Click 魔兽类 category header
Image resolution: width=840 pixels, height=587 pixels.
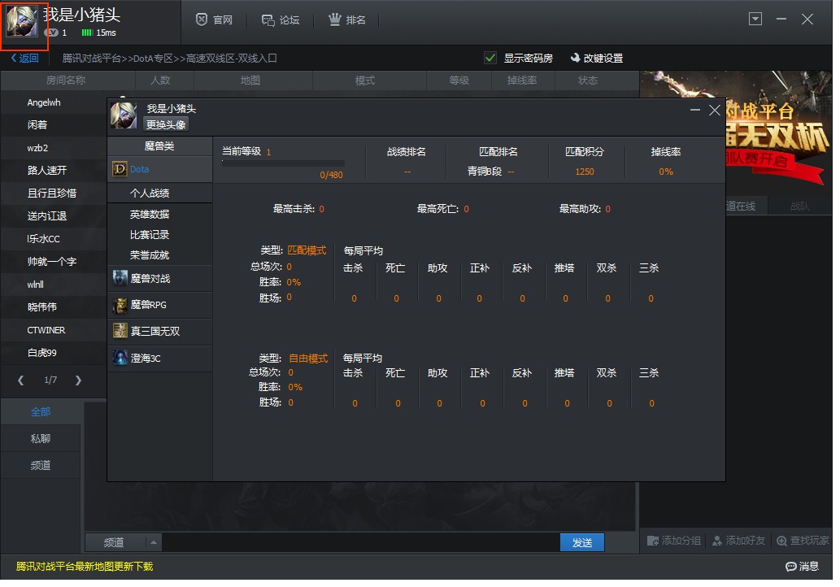click(159, 146)
